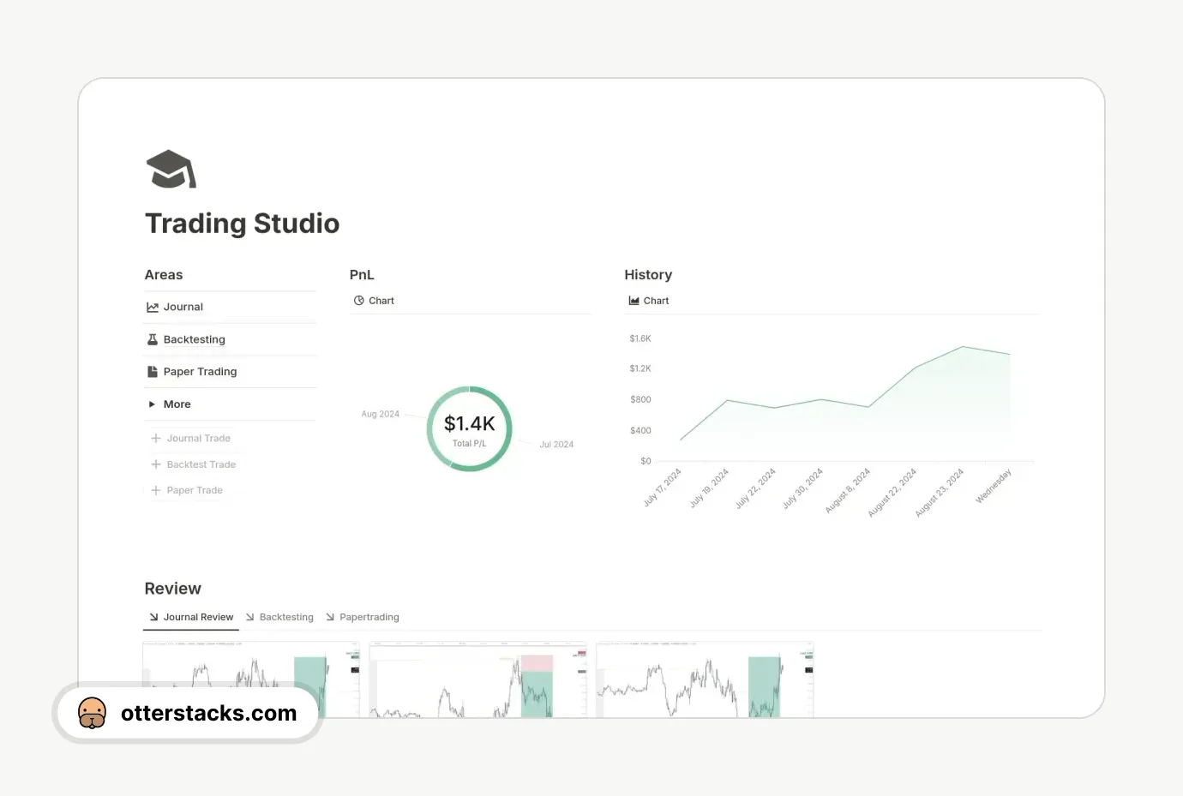The height and width of the screenshot is (796, 1183).
Task: Click the August 23, 2024 axis label
Action: pos(940,492)
